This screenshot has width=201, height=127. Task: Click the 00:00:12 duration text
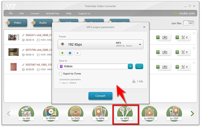[30, 55]
